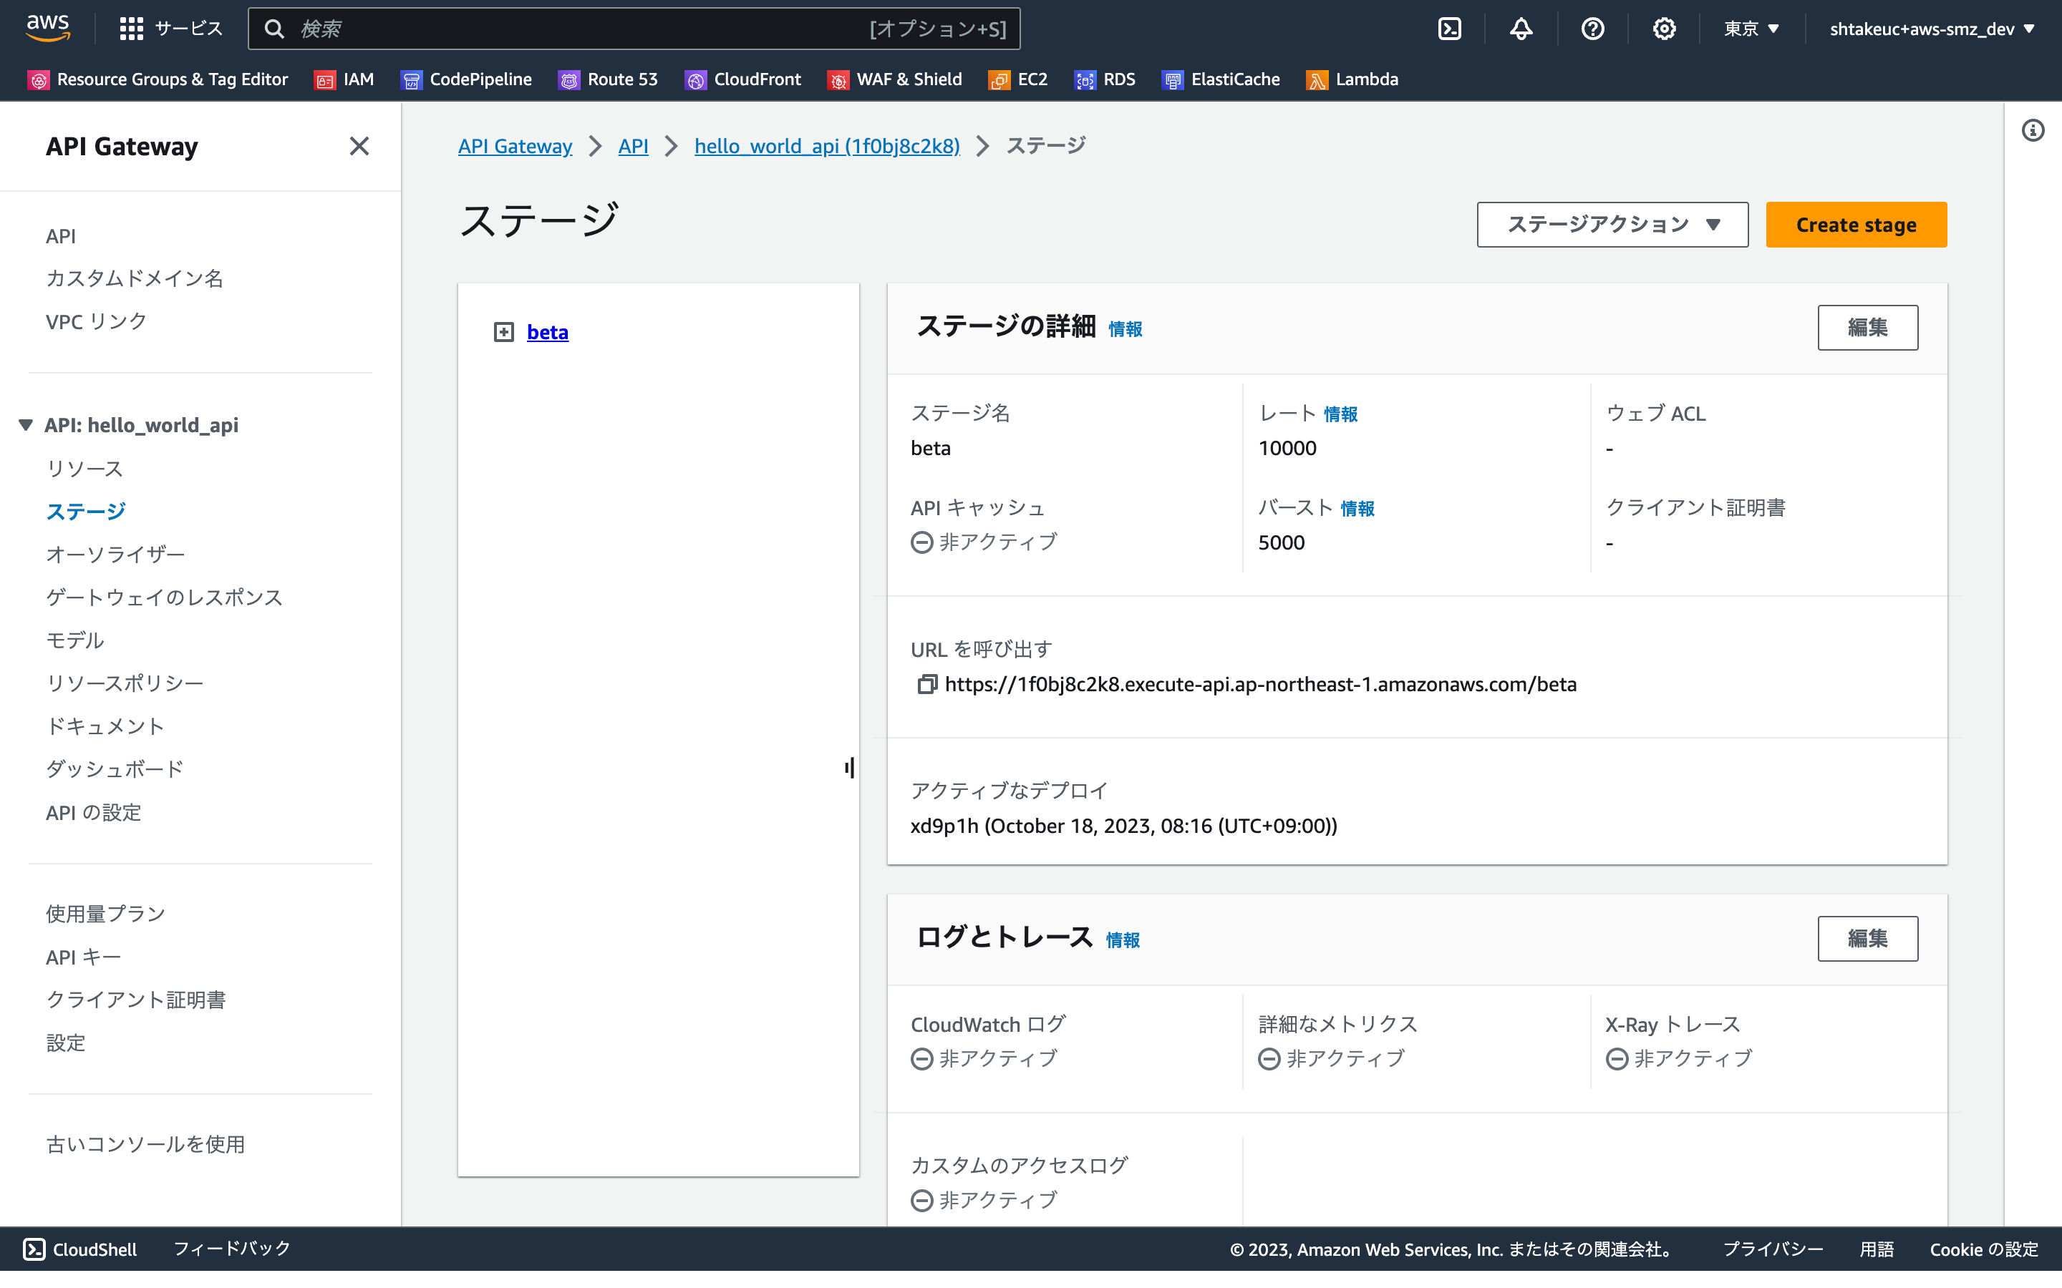The height and width of the screenshot is (1288, 2062).
Task: Open カスタムドメイン名 in the sidebar
Action: pos(135,278)
